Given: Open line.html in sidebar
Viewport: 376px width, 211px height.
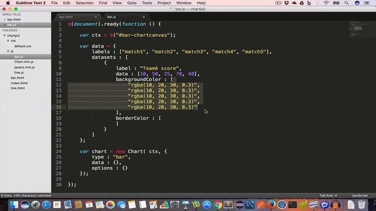Looking at the screenshot, I should tap(18, 88).
